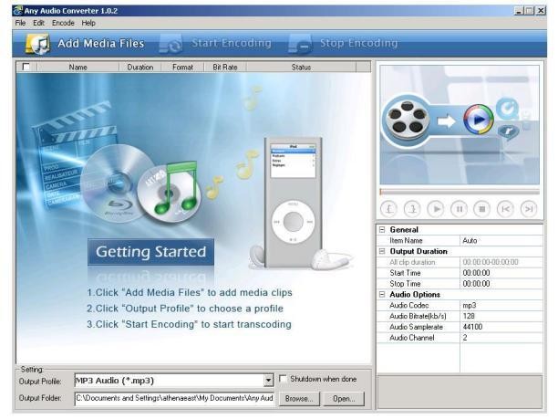Viewport: 558px width, 419px height.
Task: Open the File menu
Action: click(20, 23)
